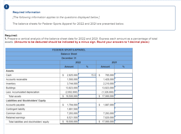
Task: Click the 2021 Inventory amount 2,210,000
Action: click(108, 84)
